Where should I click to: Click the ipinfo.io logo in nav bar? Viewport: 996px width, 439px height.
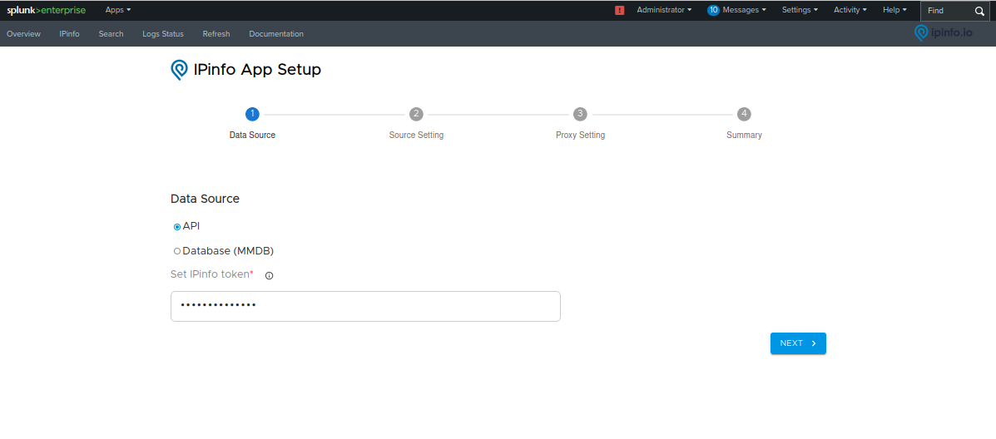(943, 33)
